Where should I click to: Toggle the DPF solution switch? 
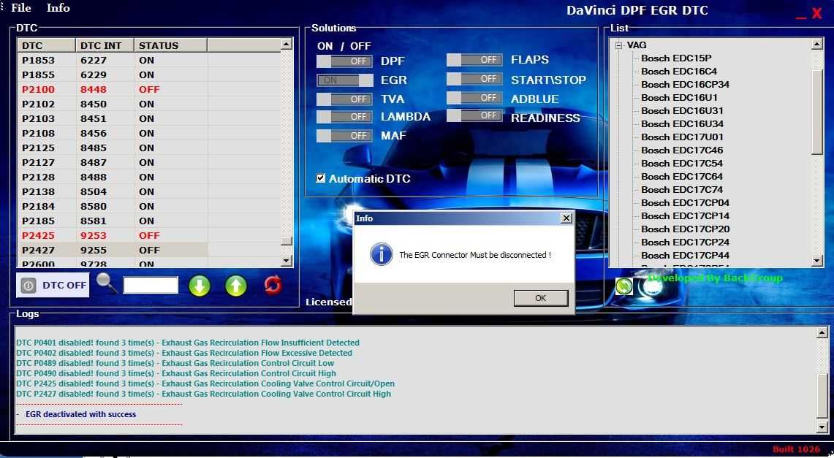(x=344, y=61)
